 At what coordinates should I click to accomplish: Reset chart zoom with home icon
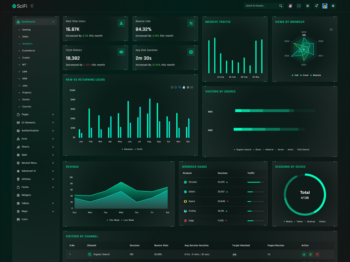click(x=188, y=87)
